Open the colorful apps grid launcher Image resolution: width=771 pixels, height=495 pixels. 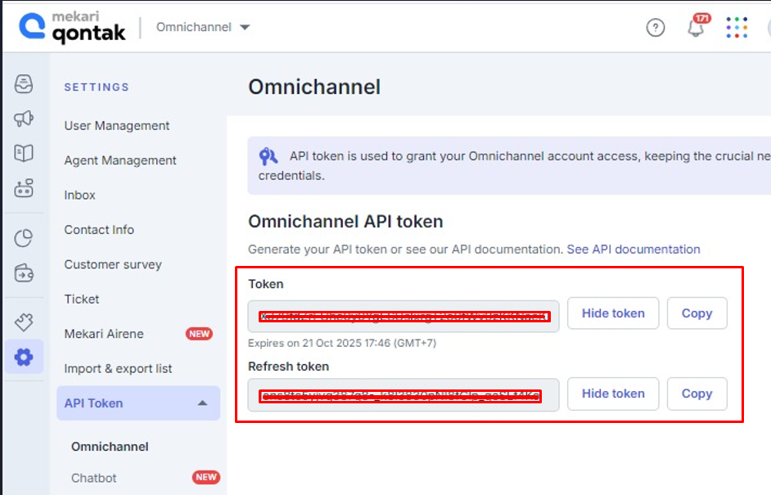pos(737,28)
